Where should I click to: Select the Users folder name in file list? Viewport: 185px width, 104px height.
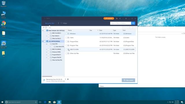[x=72, y=38]
